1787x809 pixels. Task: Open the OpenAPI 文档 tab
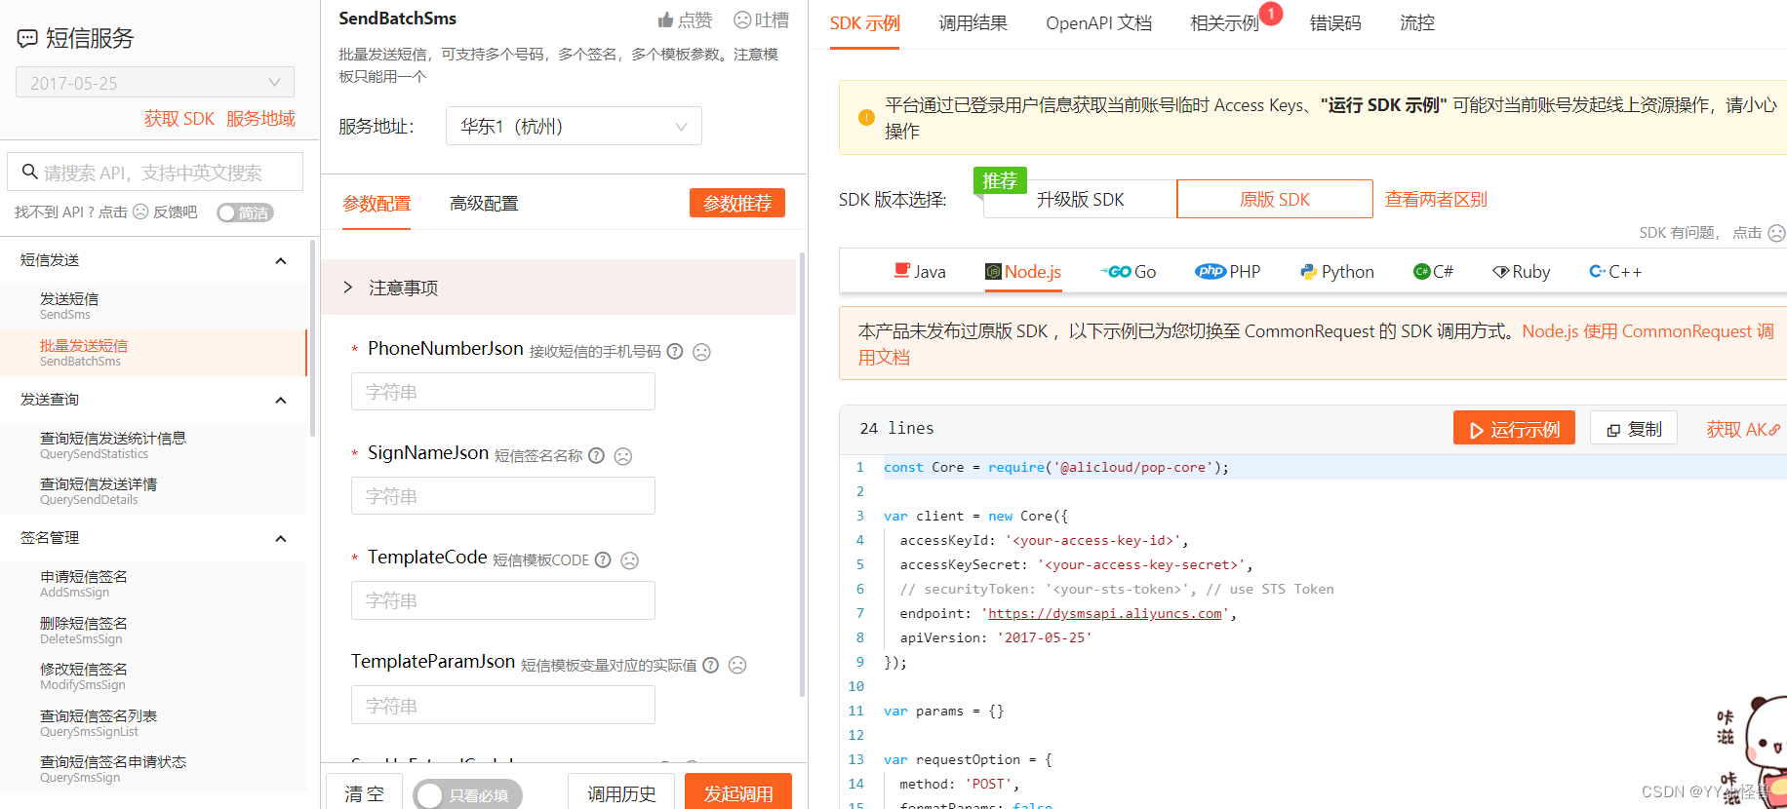click(x=1098, y=23)
